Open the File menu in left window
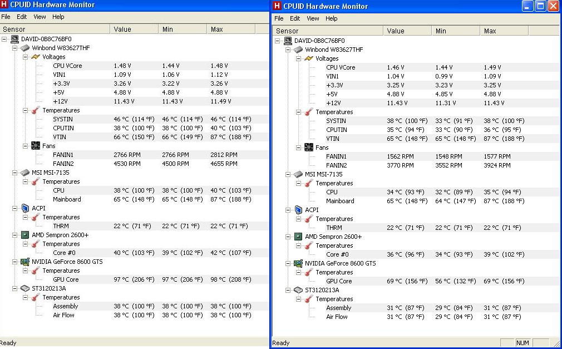562x349 pixels. (6, 17)
